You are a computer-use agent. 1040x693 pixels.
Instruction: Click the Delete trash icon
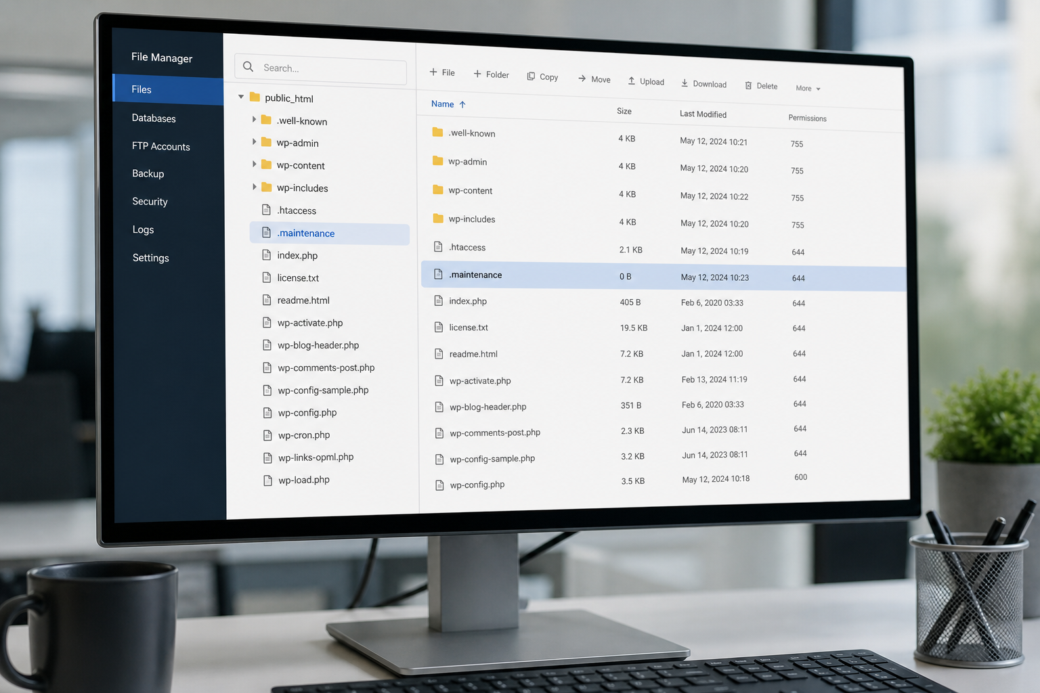tap(748, 85)
